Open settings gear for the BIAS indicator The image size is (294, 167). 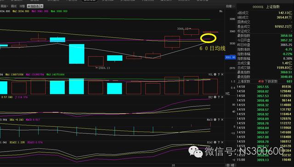click(215, 142)
